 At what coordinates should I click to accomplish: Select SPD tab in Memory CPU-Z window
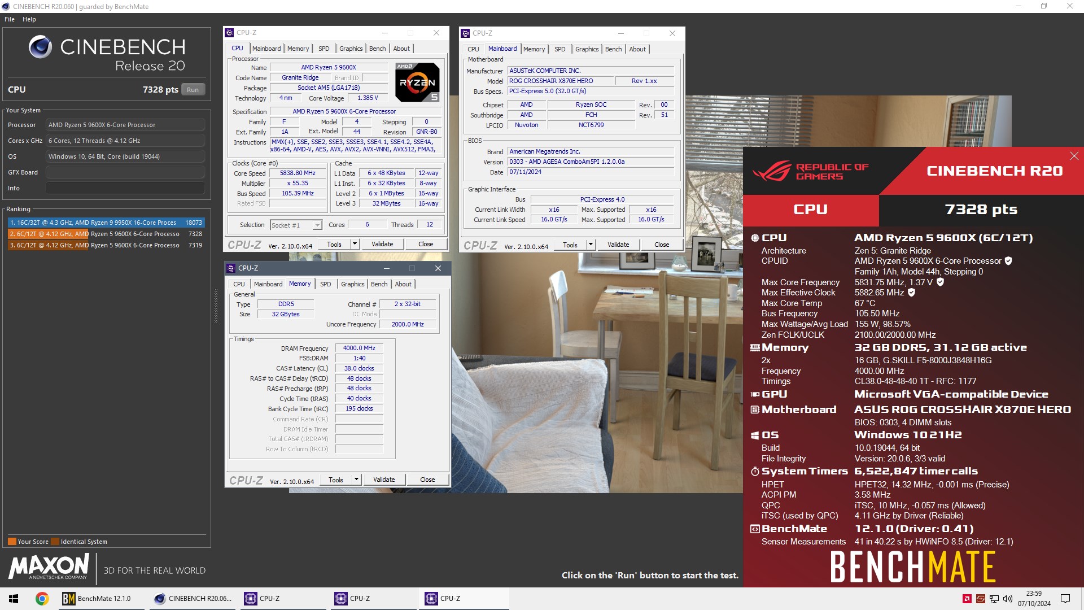[x=326, y=284]
